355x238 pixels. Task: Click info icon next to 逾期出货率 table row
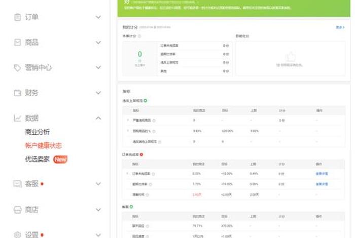(x=150, y=184)
